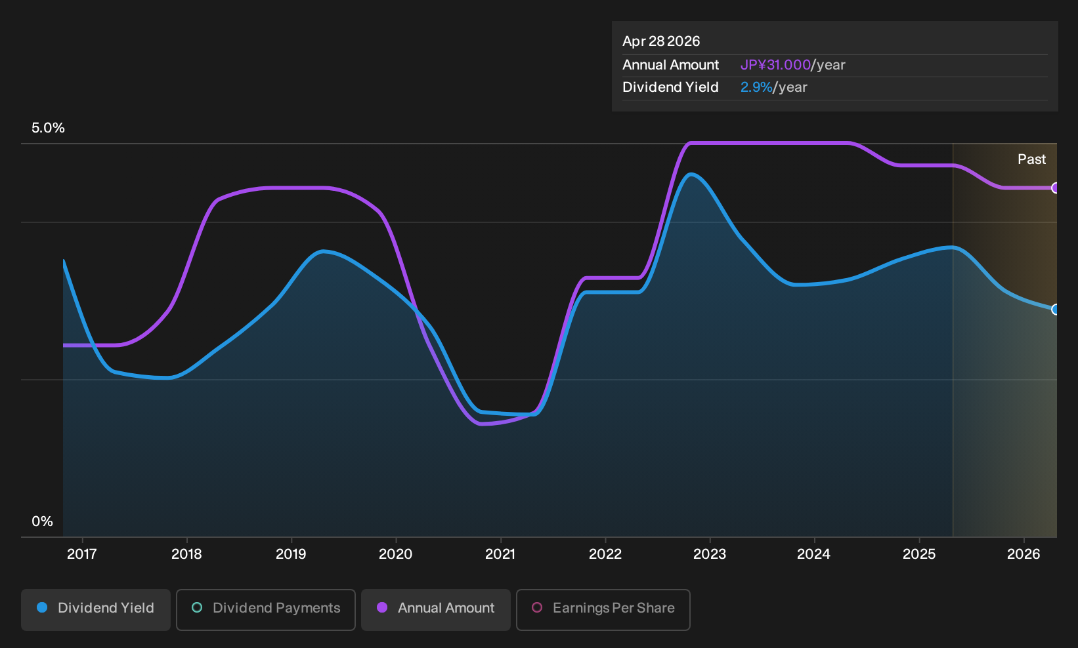Click the Past region label

pos(1031,159)
